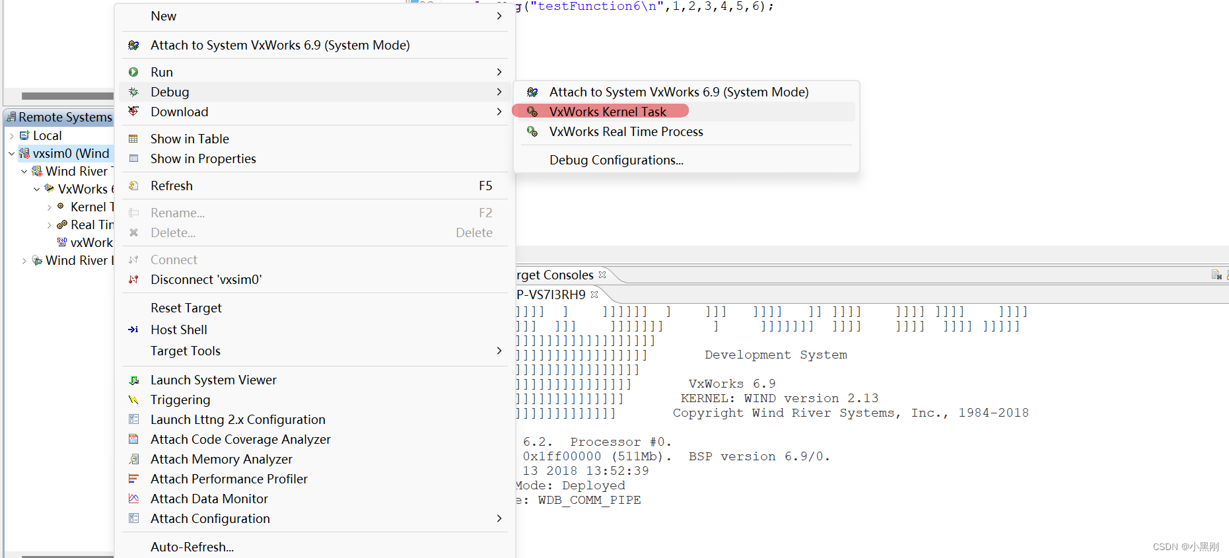Click the Attach Configuration icon

point(133,518)
